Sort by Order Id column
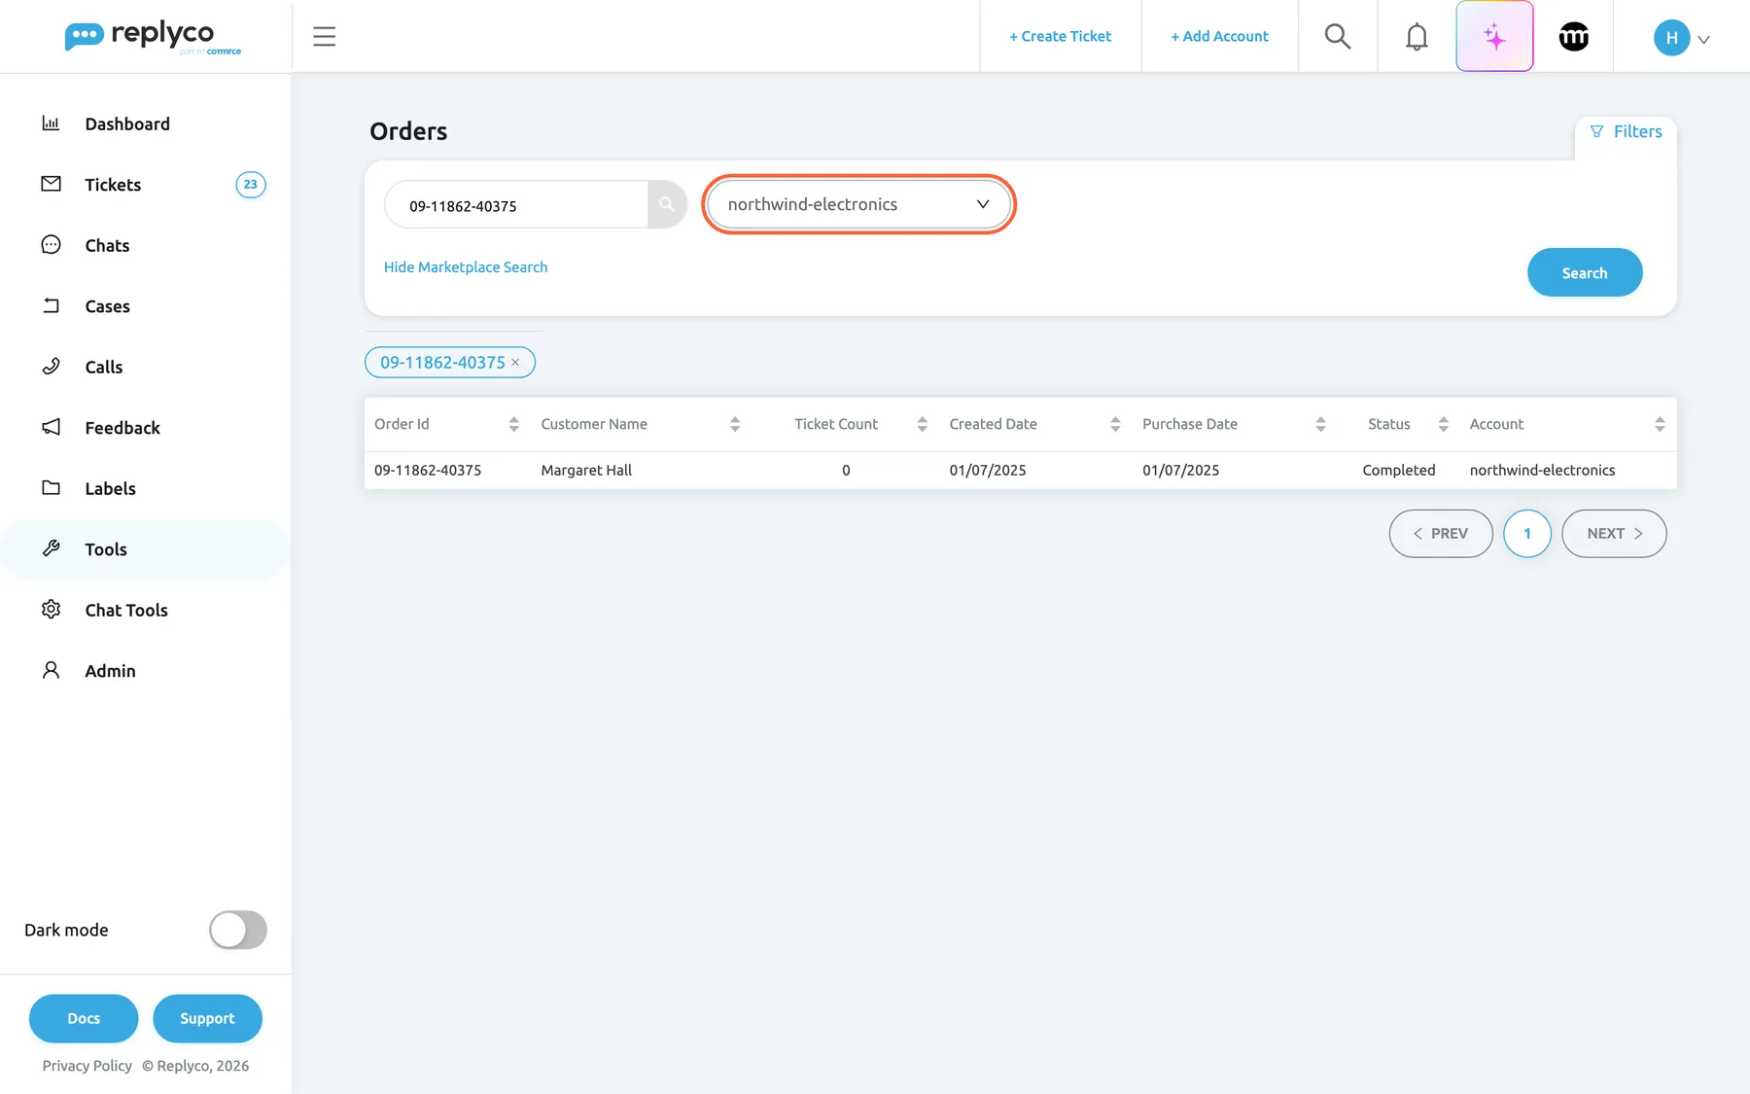Screen dimensions: 1750x1094 pyautogui.click(x=513, y=424)
